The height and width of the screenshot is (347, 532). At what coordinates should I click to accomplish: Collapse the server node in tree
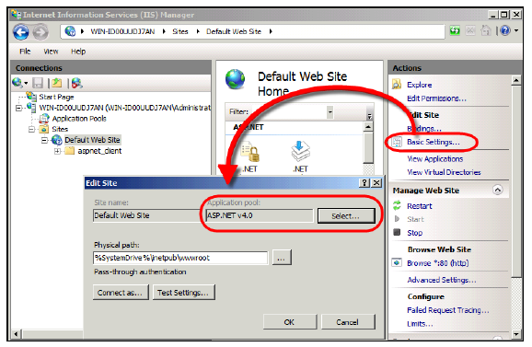[x=19, y=108]
